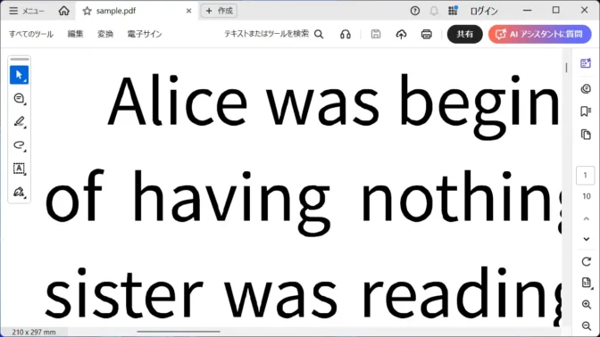The height and width of the screenshot is (337, 600).
Task: Rotate the page with circular arrow icon
Action: click(x=587, y=262)
